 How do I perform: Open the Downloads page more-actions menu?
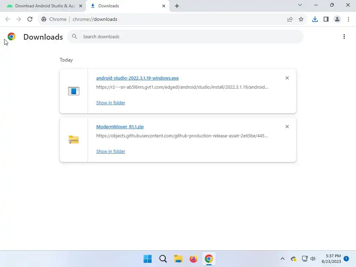(344, 37)
